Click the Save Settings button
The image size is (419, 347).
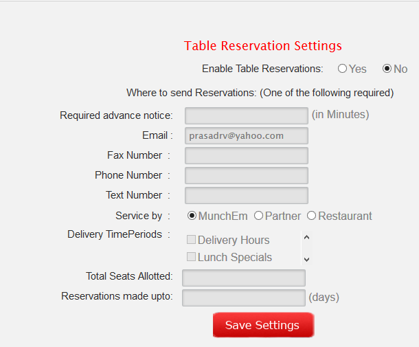(262, 325)
